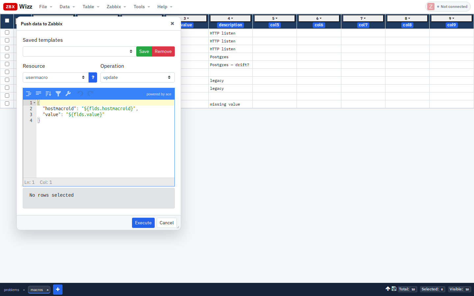Open the Zabbix menu

coord(116,7)
